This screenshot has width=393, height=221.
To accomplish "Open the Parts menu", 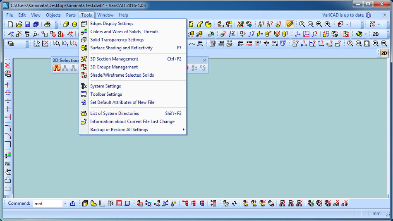I will coord(71,15).
